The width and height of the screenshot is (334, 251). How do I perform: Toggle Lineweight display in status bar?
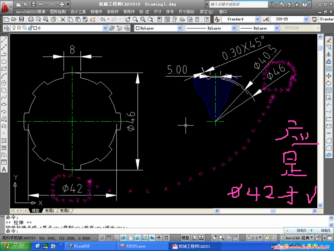[x=159, y=238]
